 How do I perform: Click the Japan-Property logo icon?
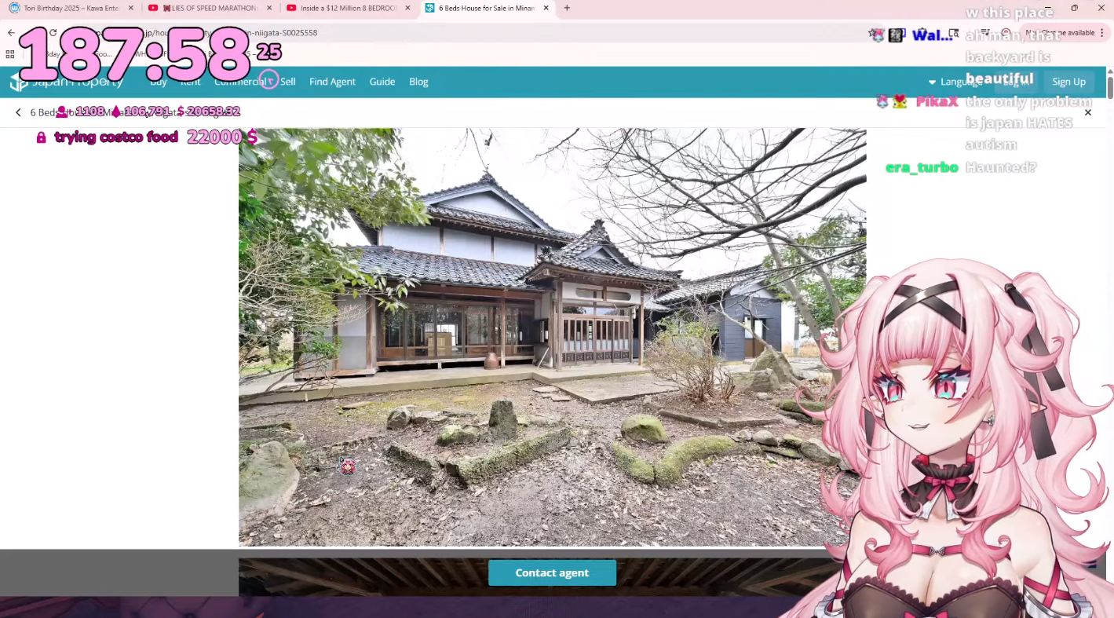19,82
